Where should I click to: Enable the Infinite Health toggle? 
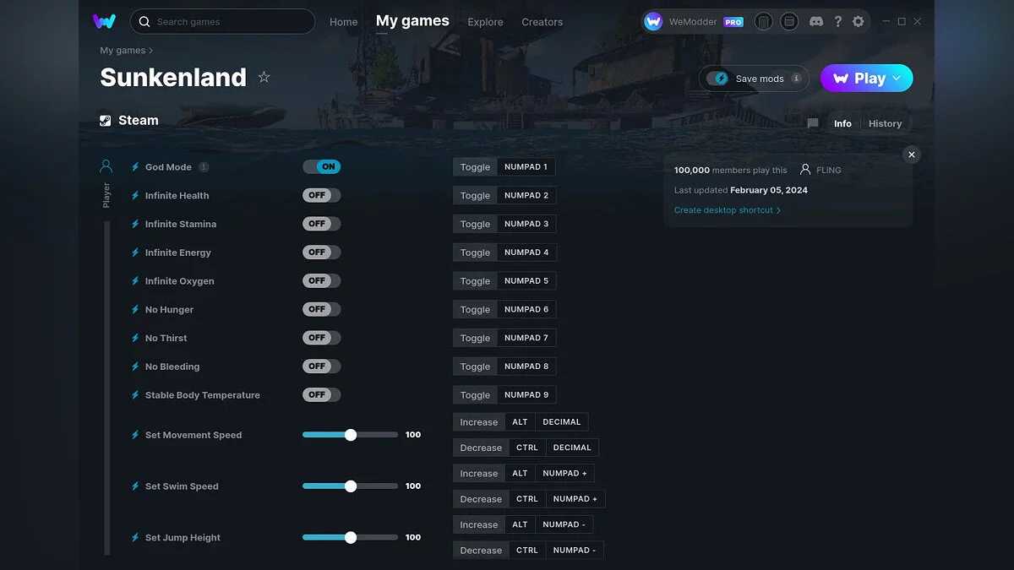(321, 195)
